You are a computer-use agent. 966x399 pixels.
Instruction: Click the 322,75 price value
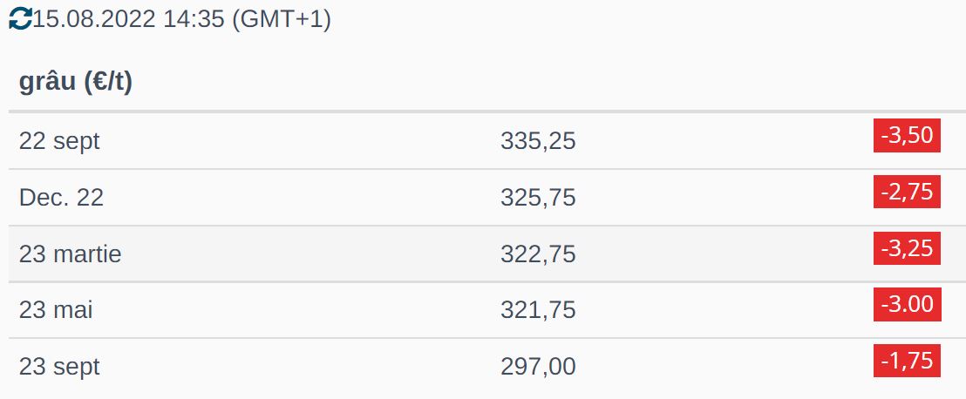[x=538, y=254]
